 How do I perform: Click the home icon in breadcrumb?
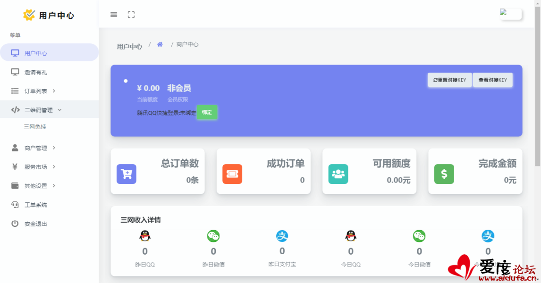pos(160,44)
